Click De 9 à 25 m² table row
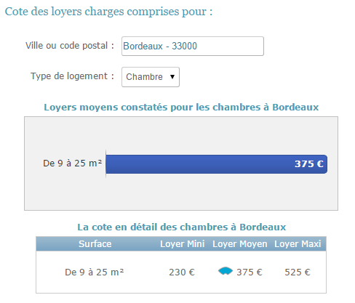Viewport: 355px width, 303px height. (181, 272)
